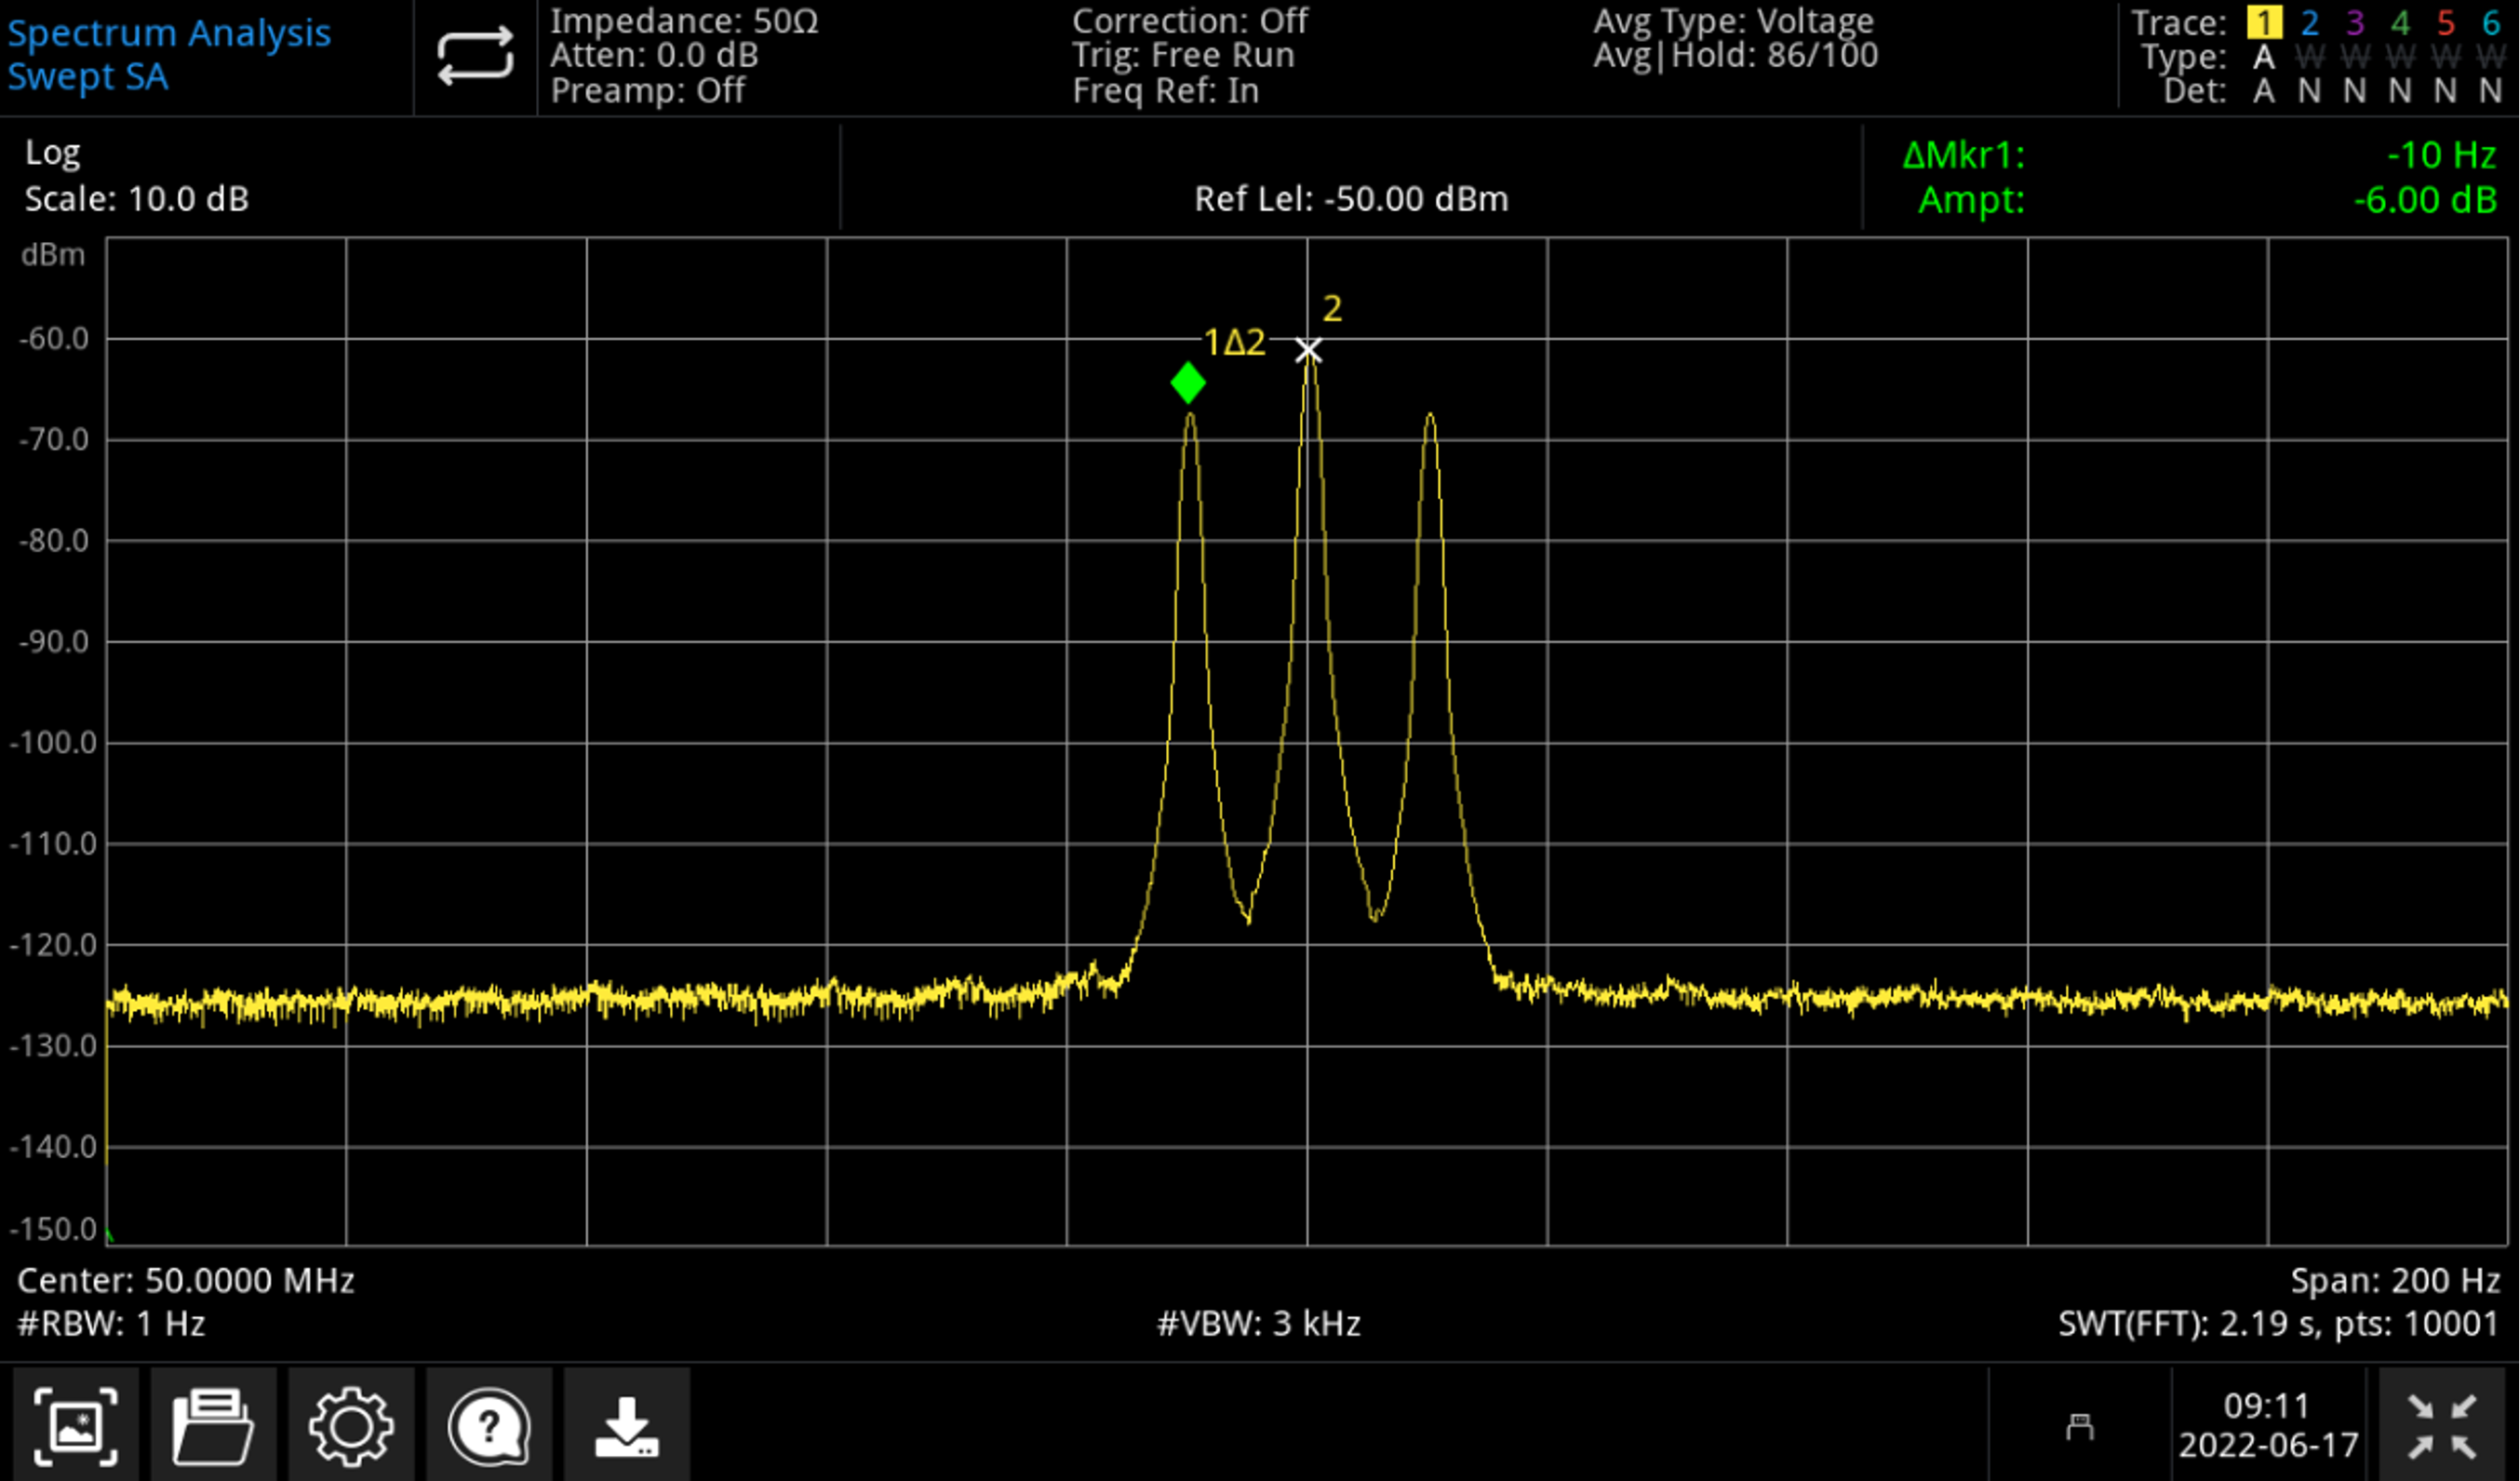Click Ref Lel -50.00 dBm to edit
The height and width of the screenshot is (1481, 2520).
pyautogui.click(x=1352, y=198)
